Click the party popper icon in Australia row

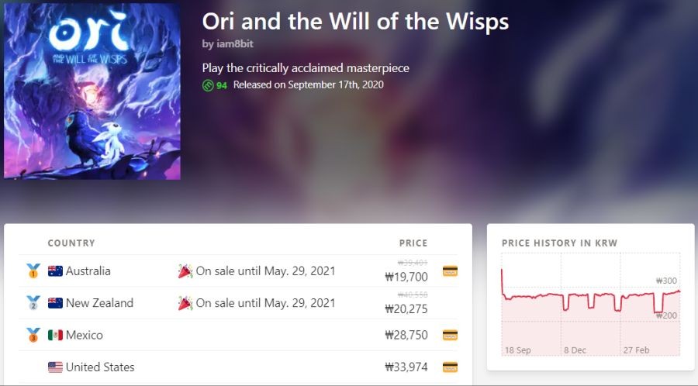[185, 271]
